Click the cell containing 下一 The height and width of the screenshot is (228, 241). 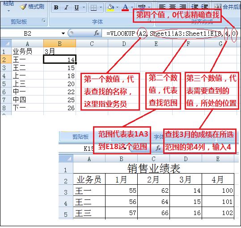(28, 108)
